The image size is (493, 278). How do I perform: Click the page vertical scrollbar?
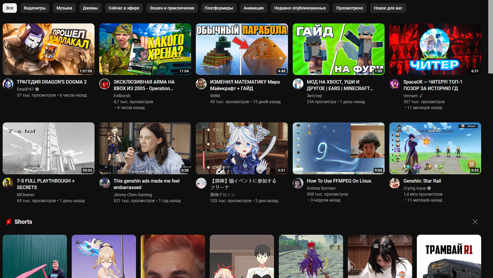[491, 37]
